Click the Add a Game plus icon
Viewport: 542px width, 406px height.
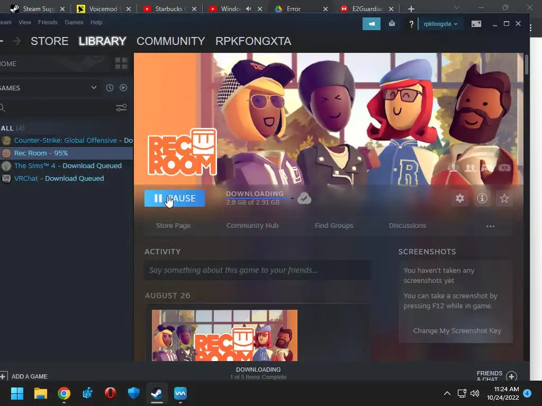pos(3,376)
